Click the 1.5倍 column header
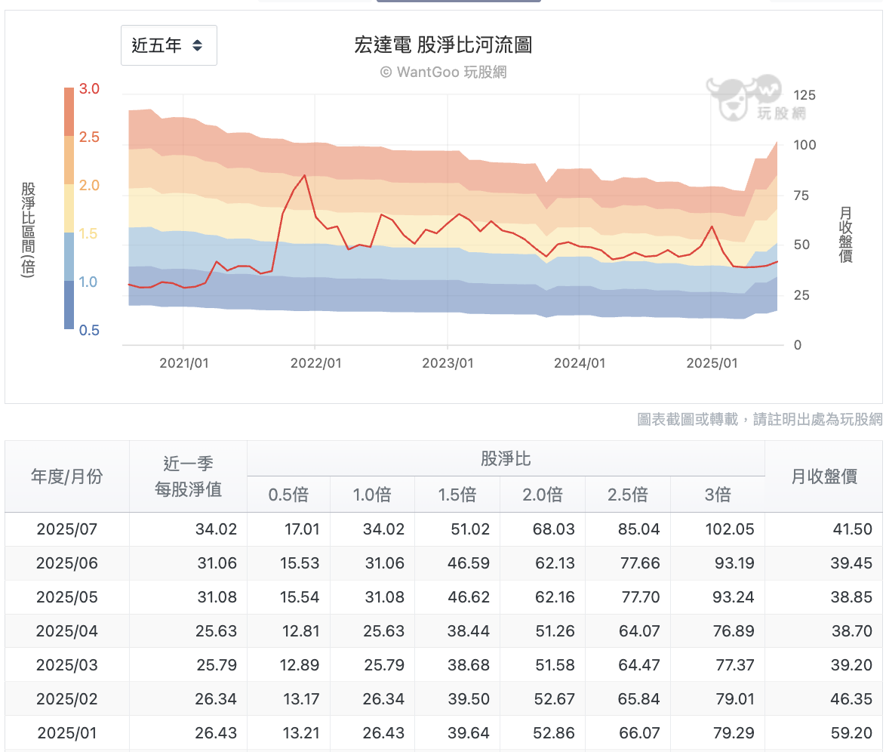886x752 pixels. (x=457, y=495)
